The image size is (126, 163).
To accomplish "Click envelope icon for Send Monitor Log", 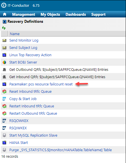I will tap(4, 40).
